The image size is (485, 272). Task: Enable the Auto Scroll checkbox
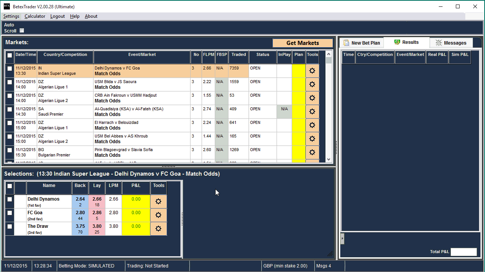pos(22,31)
